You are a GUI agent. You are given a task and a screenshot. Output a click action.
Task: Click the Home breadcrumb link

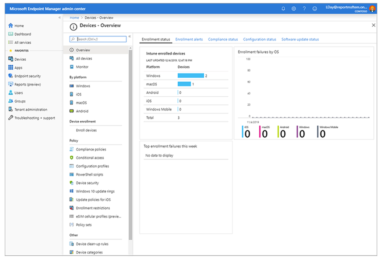tap(74, 18)
